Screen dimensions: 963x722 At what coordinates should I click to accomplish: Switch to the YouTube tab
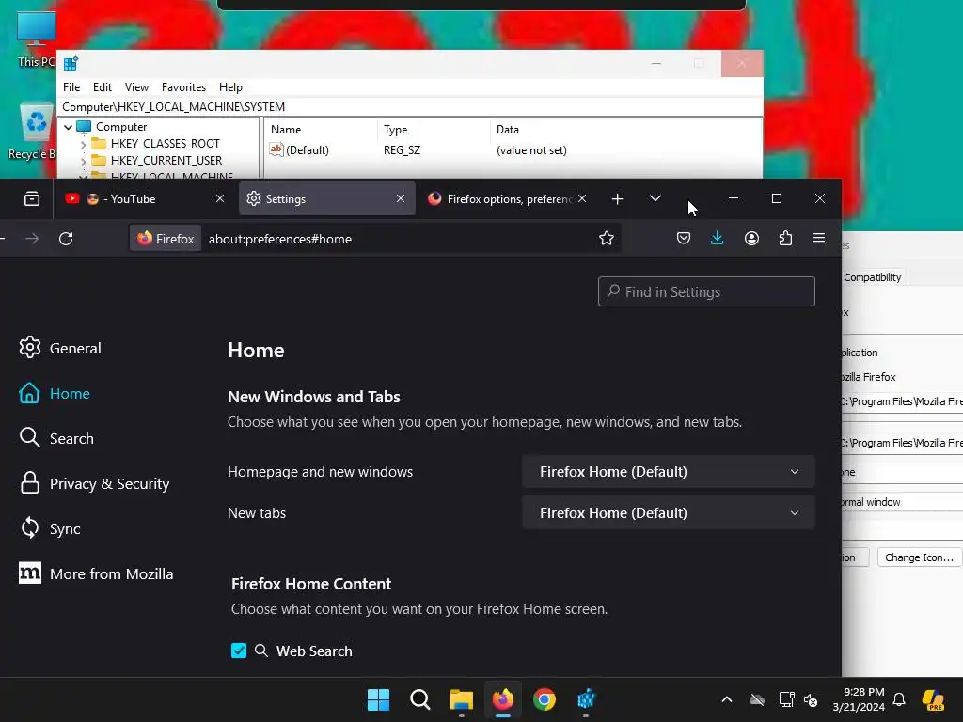point(144,199)
